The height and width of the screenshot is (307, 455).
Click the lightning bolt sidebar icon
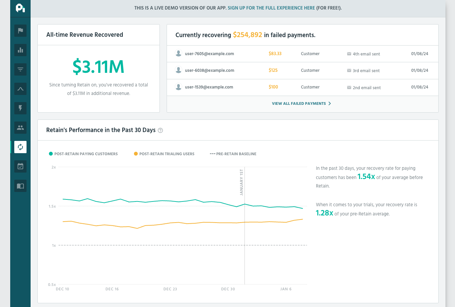[x=20, y=108]
